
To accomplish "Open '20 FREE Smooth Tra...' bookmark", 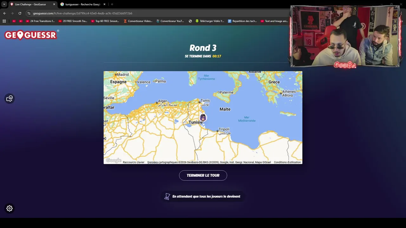I will point(73,21).
